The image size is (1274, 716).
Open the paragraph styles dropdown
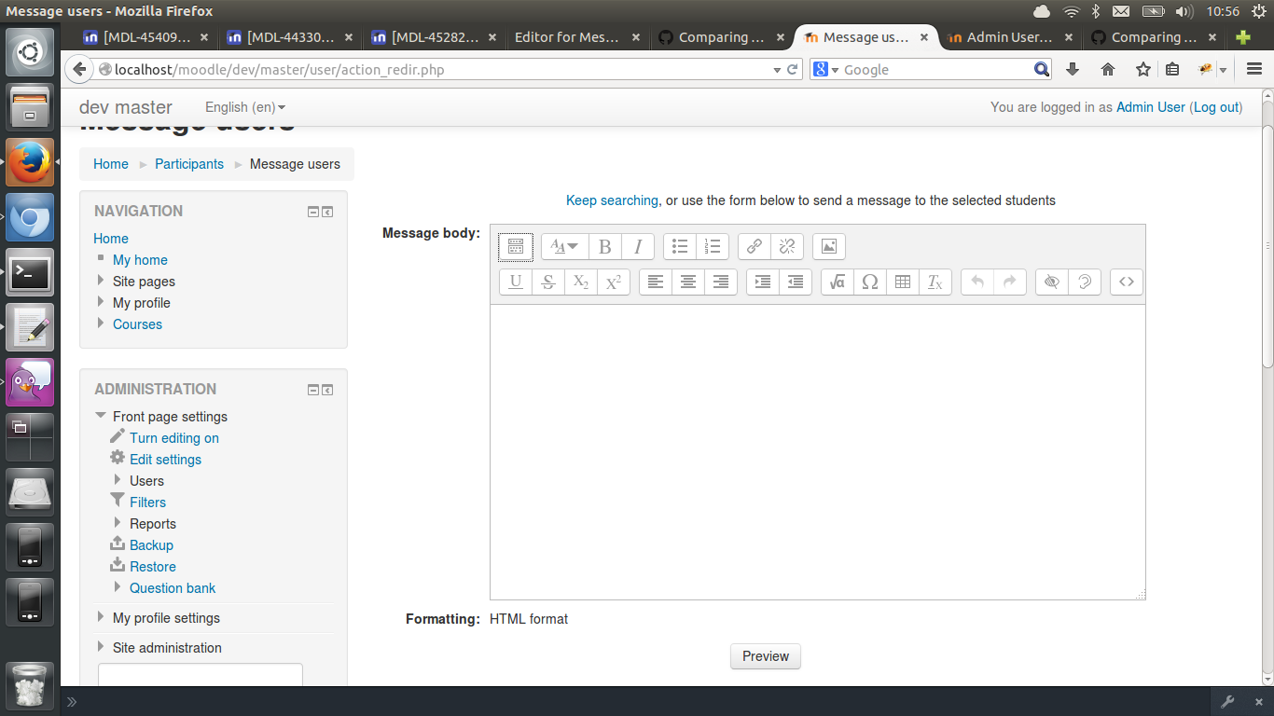click(x=564, y=246)
